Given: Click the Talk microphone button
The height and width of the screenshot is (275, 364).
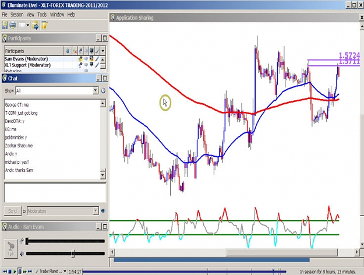Looking at the screenshot, I should [10, 248].
